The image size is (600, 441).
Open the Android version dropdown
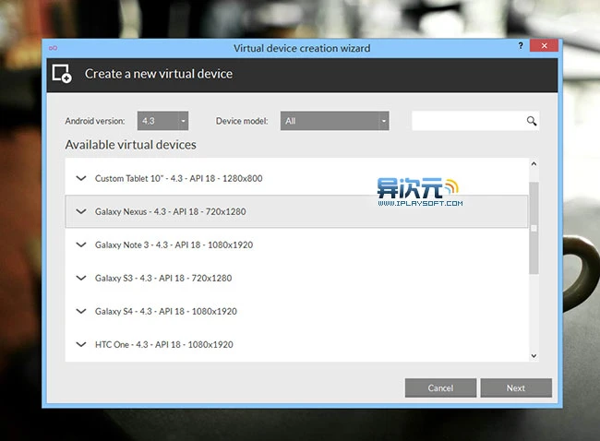163,121
